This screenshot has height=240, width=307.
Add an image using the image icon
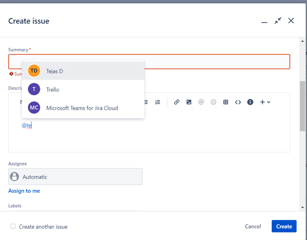(189, 102)
